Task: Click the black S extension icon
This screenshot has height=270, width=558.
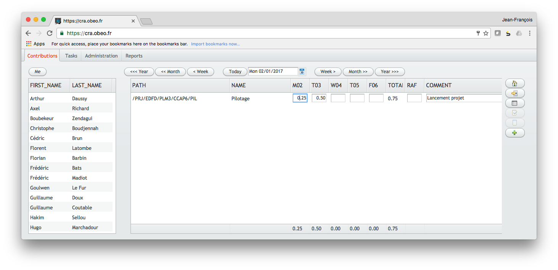Action: [508, 33]
